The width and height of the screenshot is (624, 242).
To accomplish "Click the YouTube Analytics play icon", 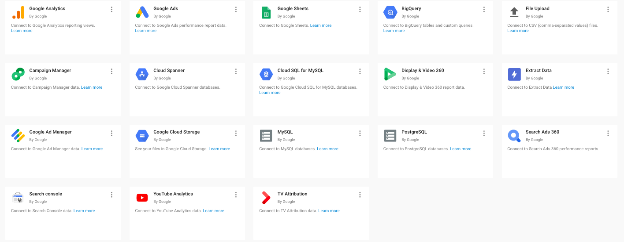I will (142, 198).
